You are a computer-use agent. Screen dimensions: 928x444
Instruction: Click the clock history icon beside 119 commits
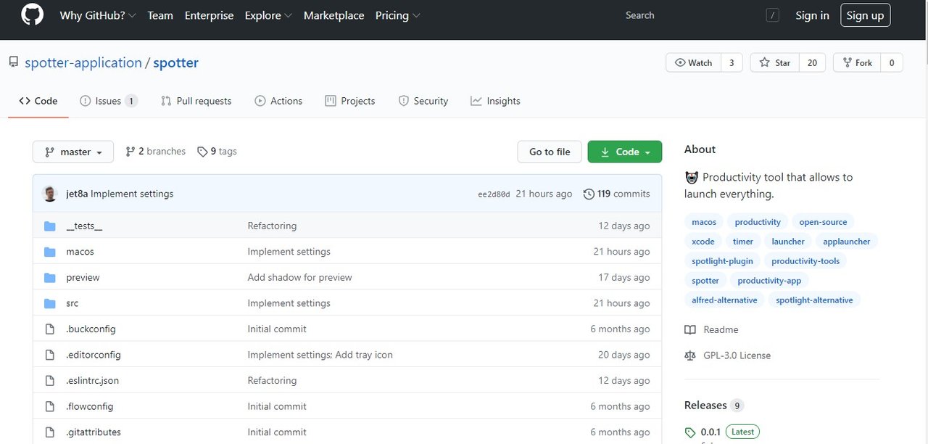[x=589, y=194]
